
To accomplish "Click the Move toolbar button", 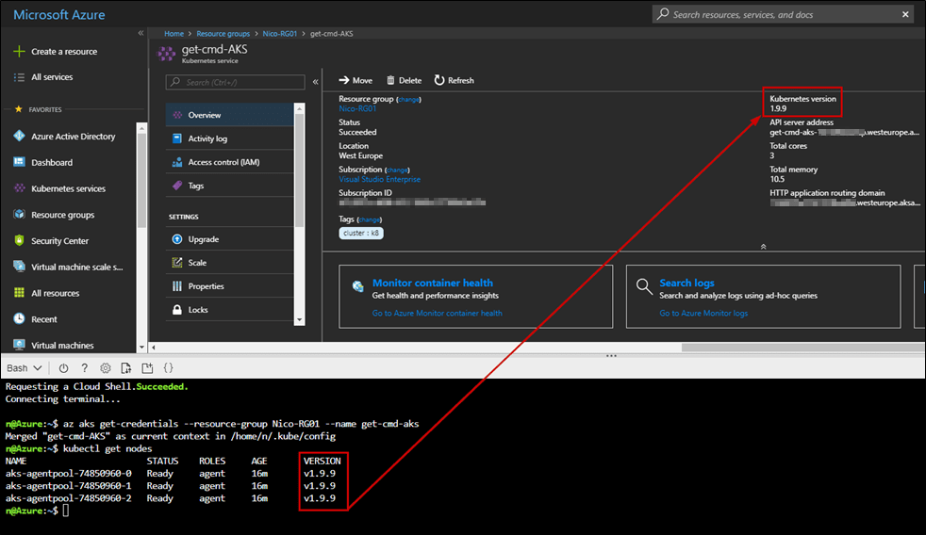I will pyautogui.click(x=356, y=80).
